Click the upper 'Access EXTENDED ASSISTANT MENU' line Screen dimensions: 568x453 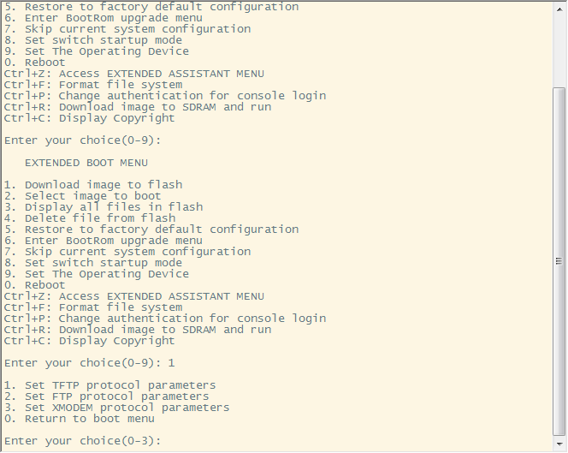pyautogui.click(x=133, y=74)
